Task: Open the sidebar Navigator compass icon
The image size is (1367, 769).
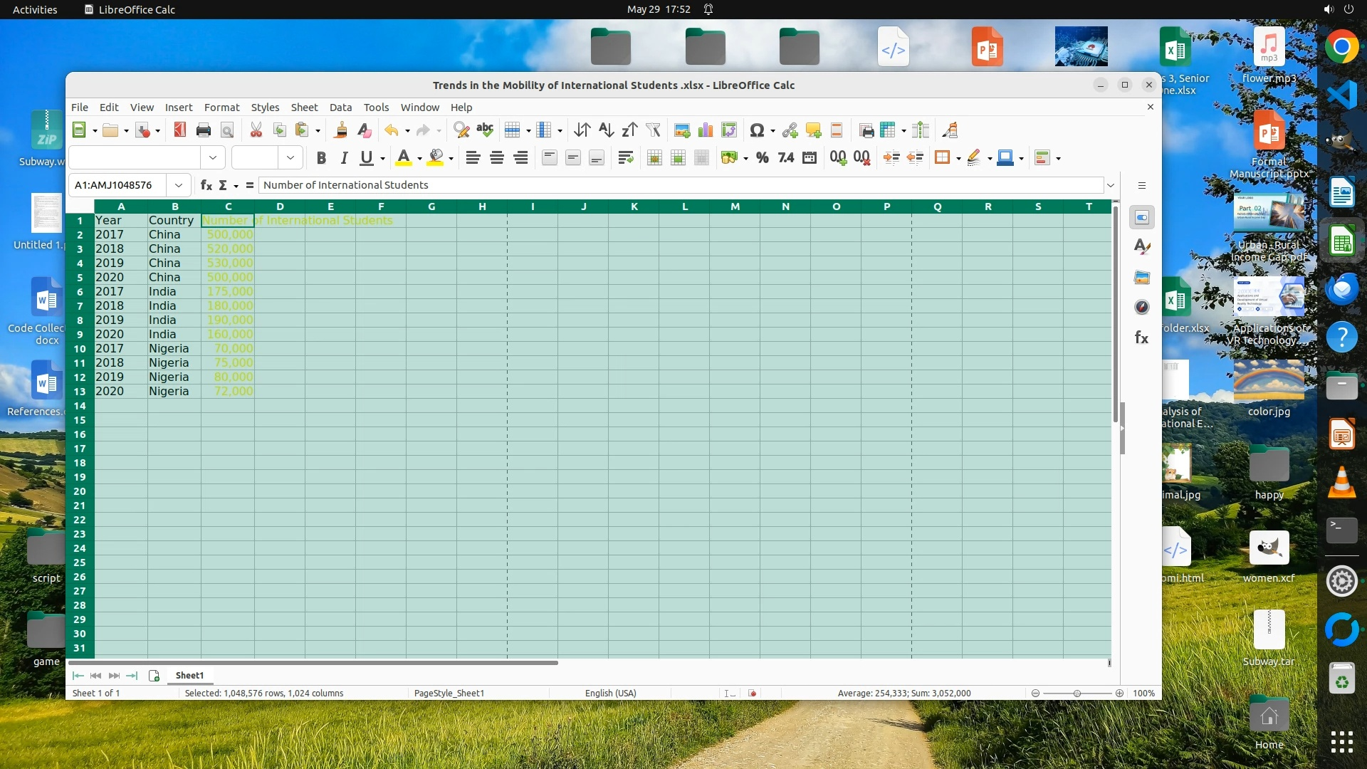Action: 1141,307
